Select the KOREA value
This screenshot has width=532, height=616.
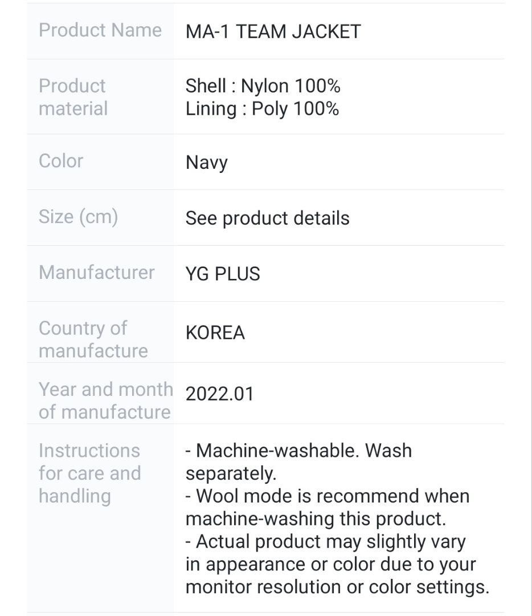click(215, 333)
